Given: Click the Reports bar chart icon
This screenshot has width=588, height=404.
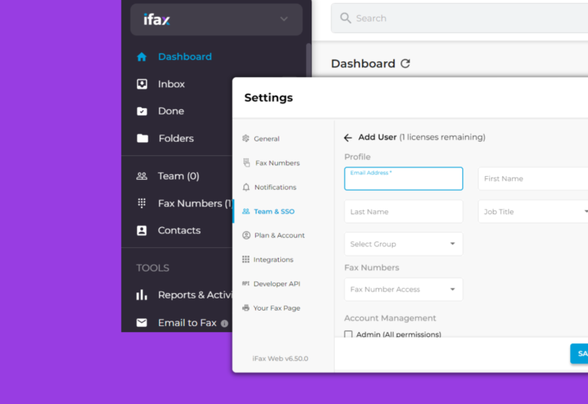Looking at the screenshot, I should click(x=142, y=295).
